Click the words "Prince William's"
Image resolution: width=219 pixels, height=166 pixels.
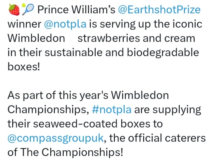[76, 10]
